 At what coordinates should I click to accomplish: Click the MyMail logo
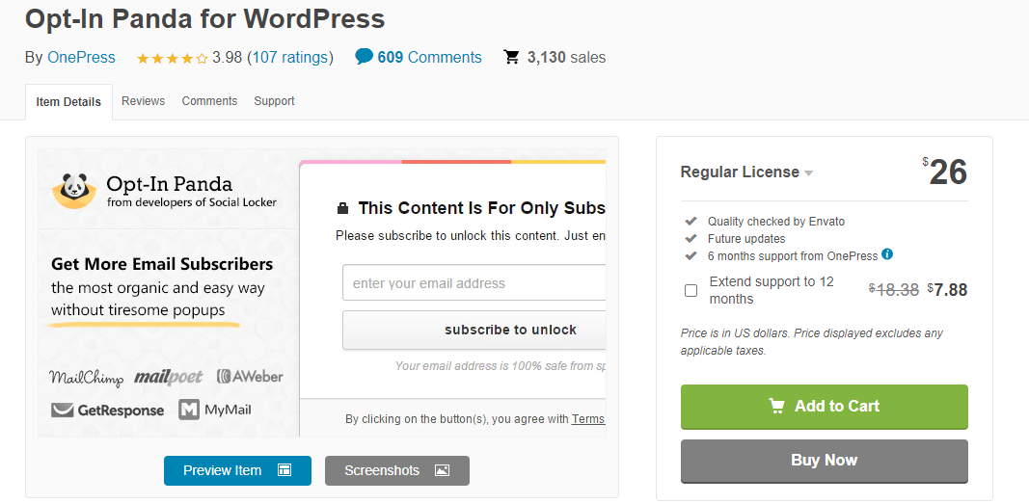pyautogui.click(x=215, y=410)
